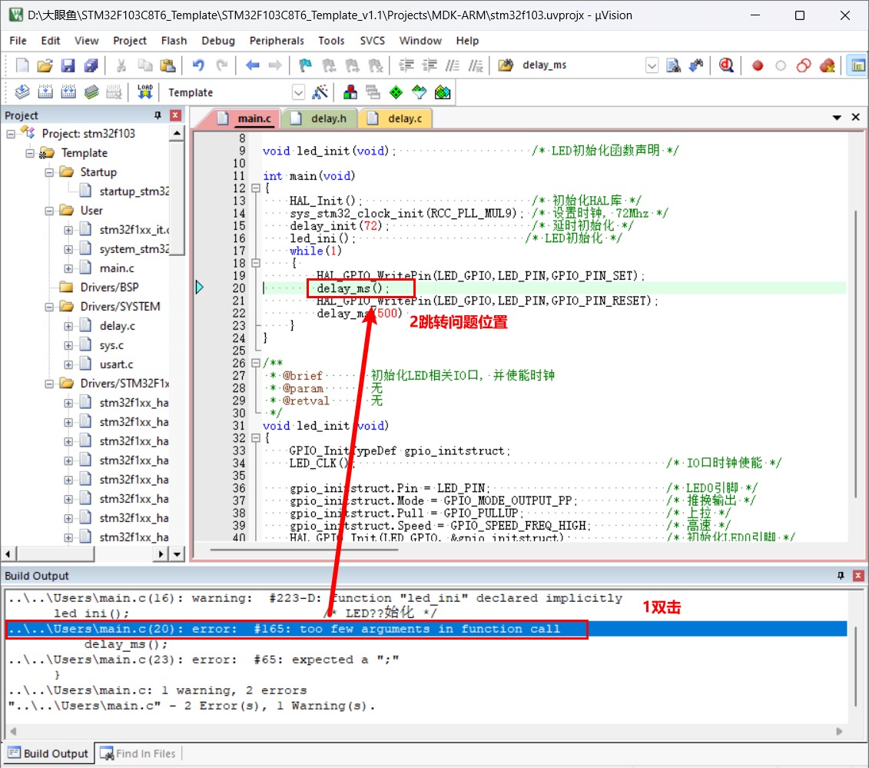Close the Build Output panel

click(858, 576)
